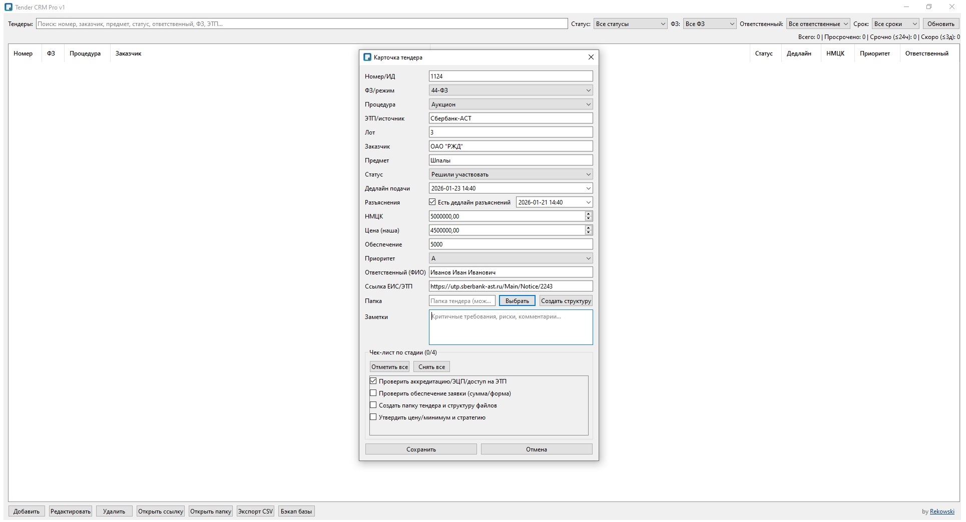The image size is (966, 522).
Task: Increase НМЦК value with up arrow
Action: [589, 214]
